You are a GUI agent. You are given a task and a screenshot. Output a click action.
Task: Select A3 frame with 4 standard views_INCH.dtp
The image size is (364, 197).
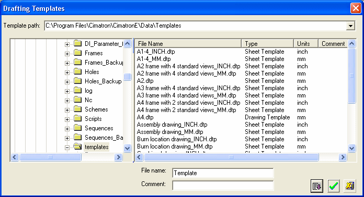(x=188, y=88)
